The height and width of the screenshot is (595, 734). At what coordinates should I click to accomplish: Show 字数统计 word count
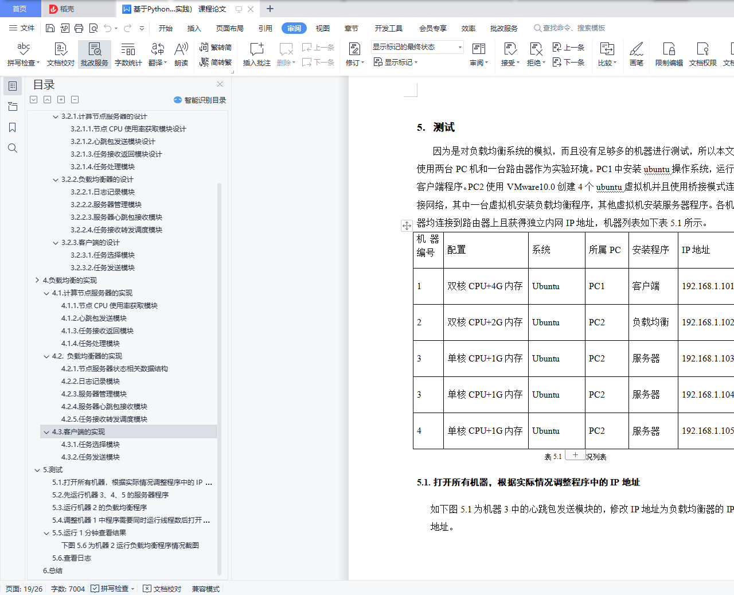(128, 55)
